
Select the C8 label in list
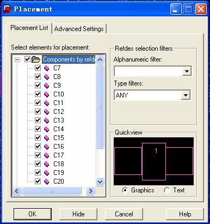click(57, 77)
